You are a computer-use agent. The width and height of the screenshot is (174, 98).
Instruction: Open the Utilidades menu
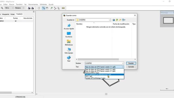pyautogui.click(x=43, y=4)
